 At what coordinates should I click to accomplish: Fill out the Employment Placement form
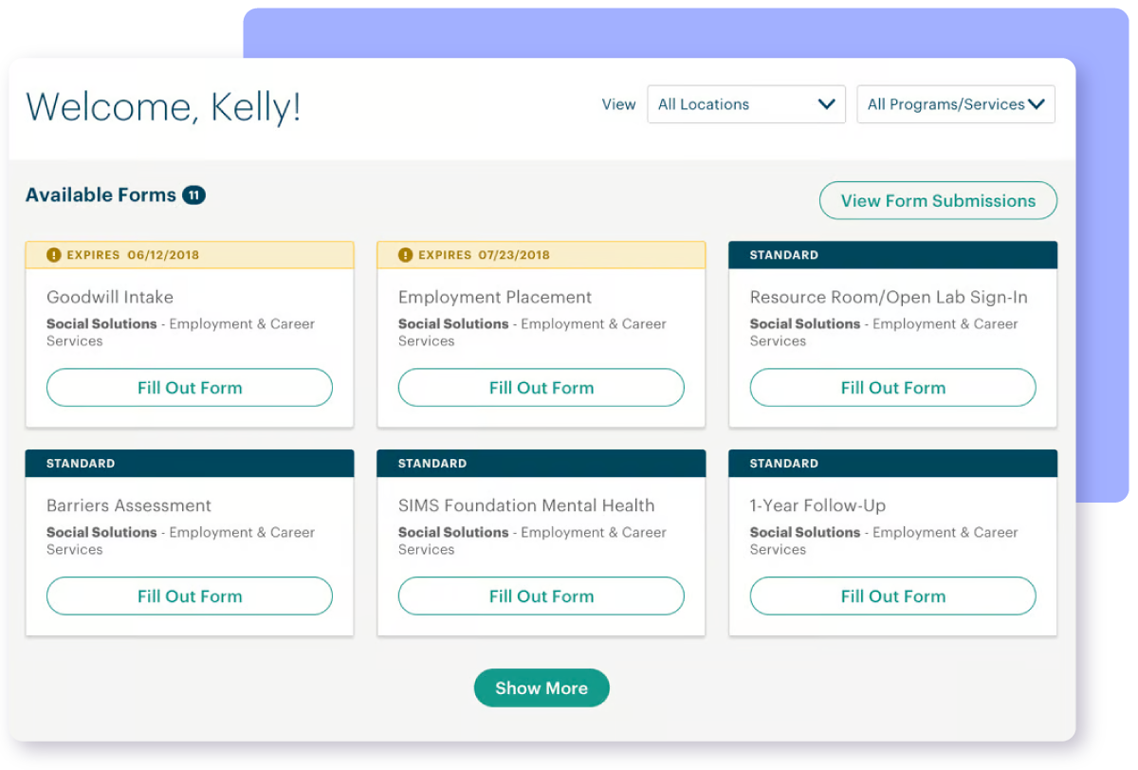pyautogui.click(x=541, y=388)
